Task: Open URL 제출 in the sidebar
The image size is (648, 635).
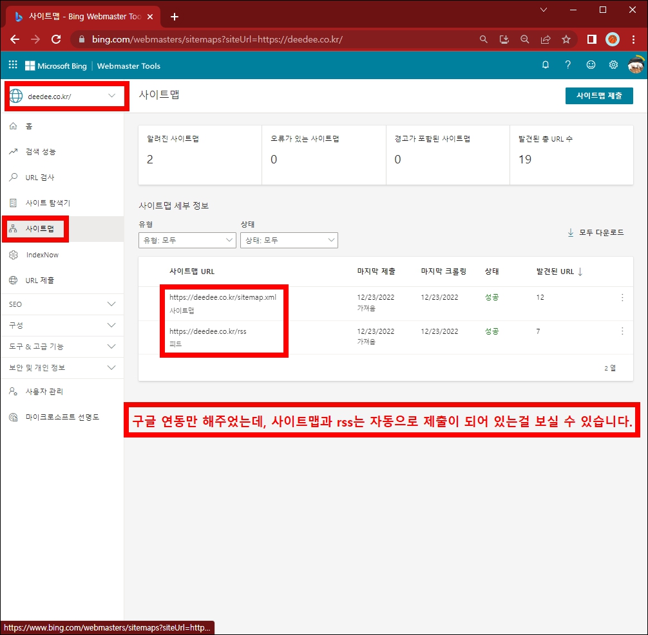Action: (62, 281)
